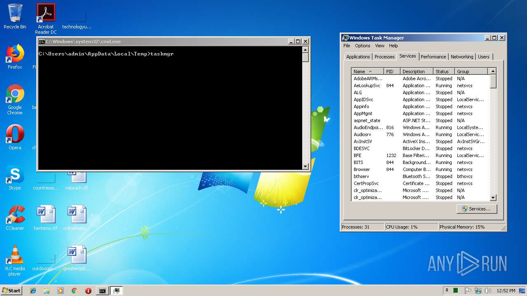
Task: Select the AppIDSvc service row
Action: pyautogui.click(x=420, y=99)
